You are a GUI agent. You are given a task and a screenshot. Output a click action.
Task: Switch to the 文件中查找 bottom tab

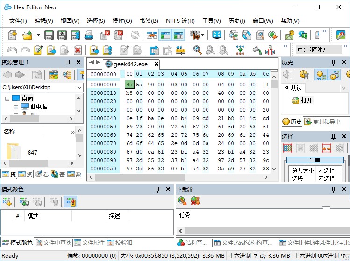[x=54, y=242]
